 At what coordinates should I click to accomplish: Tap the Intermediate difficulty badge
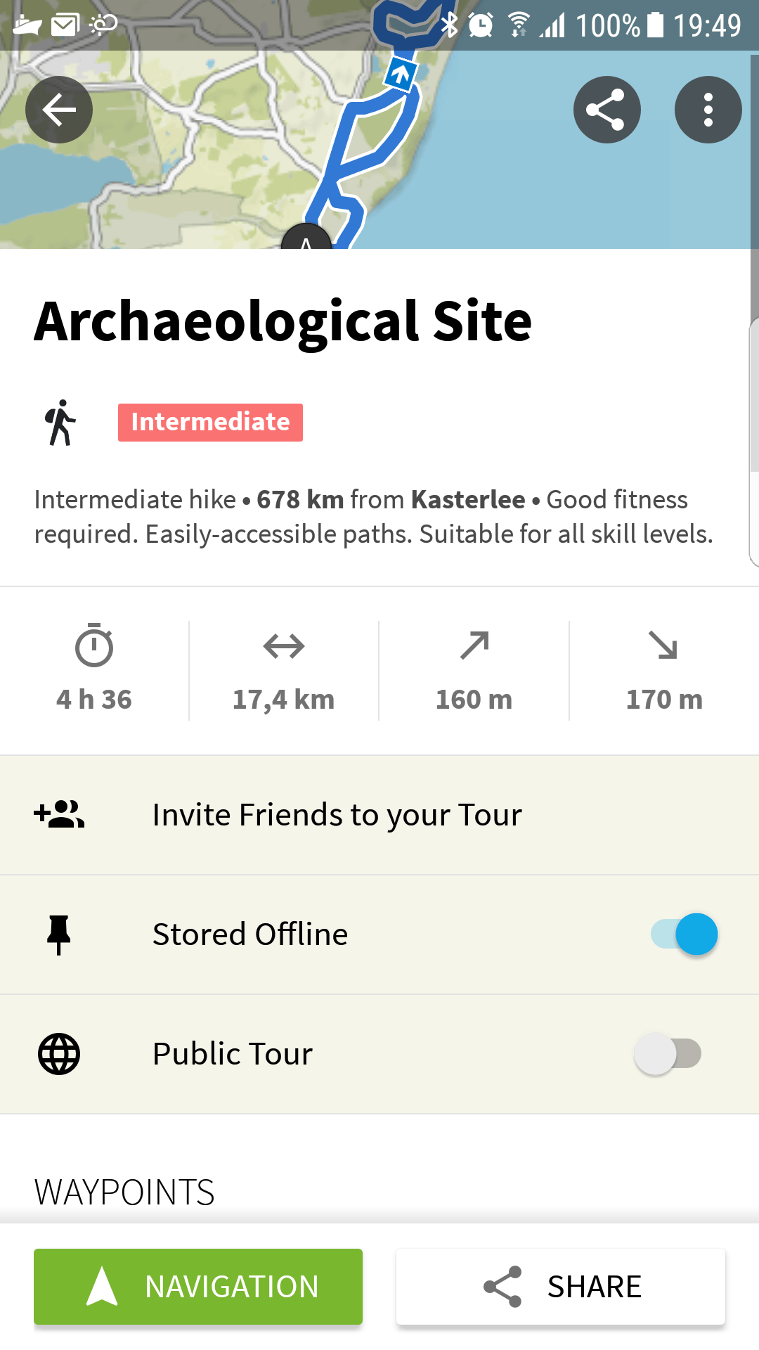click(x=210, y=423)
